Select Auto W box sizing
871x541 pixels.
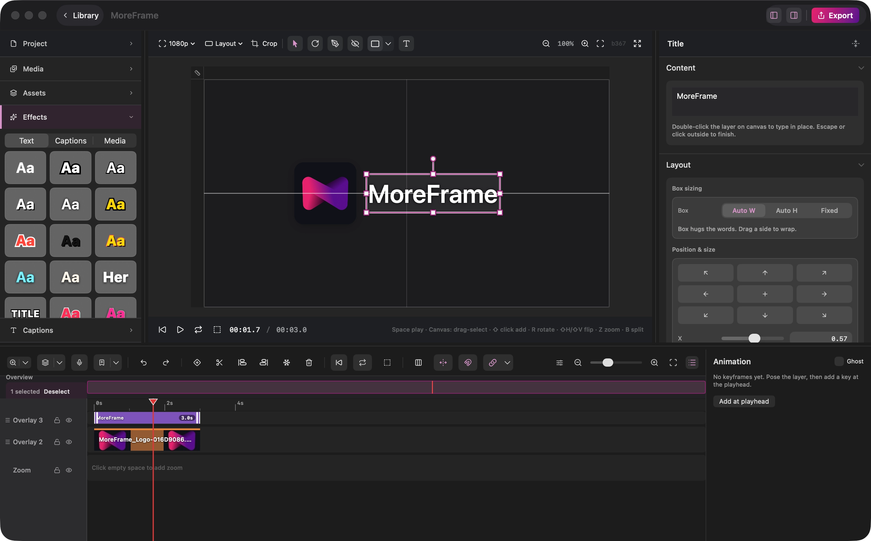tap(744, 211)
